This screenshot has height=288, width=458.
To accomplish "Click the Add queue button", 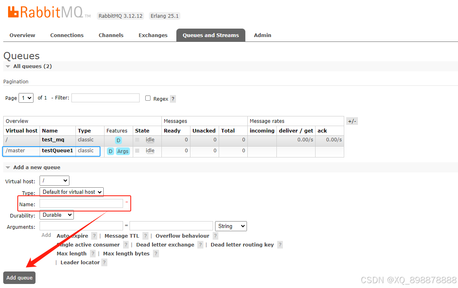I will pyautogui.click(x=19, y=278).
